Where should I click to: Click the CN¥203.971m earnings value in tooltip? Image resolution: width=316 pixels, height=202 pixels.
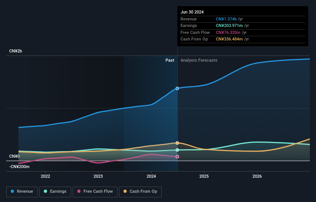(229, 25)
